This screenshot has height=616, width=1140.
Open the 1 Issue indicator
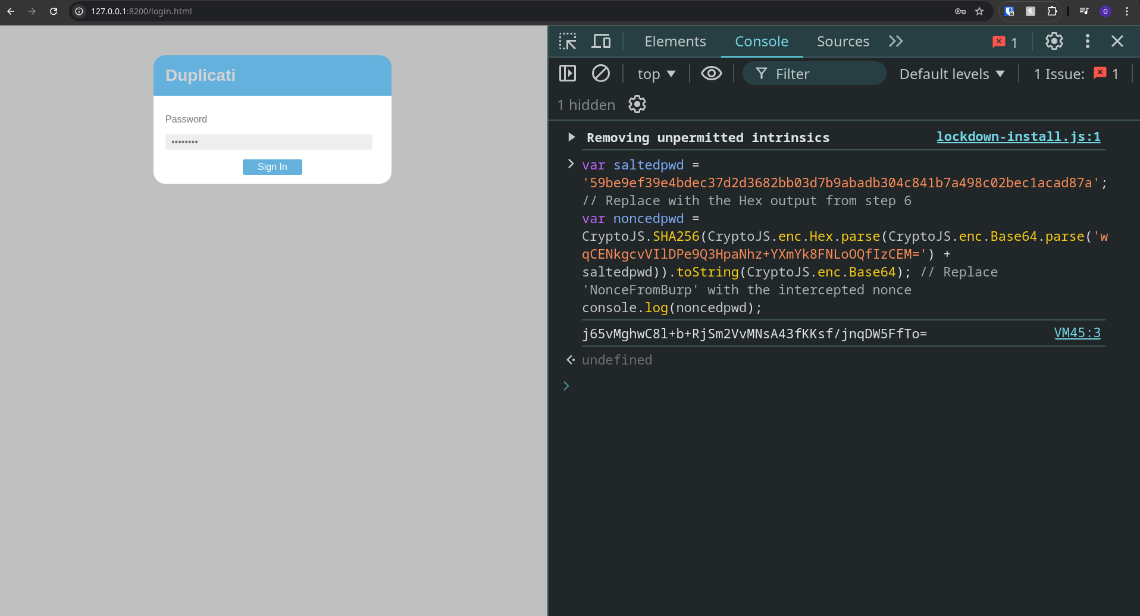point(1076,74)
